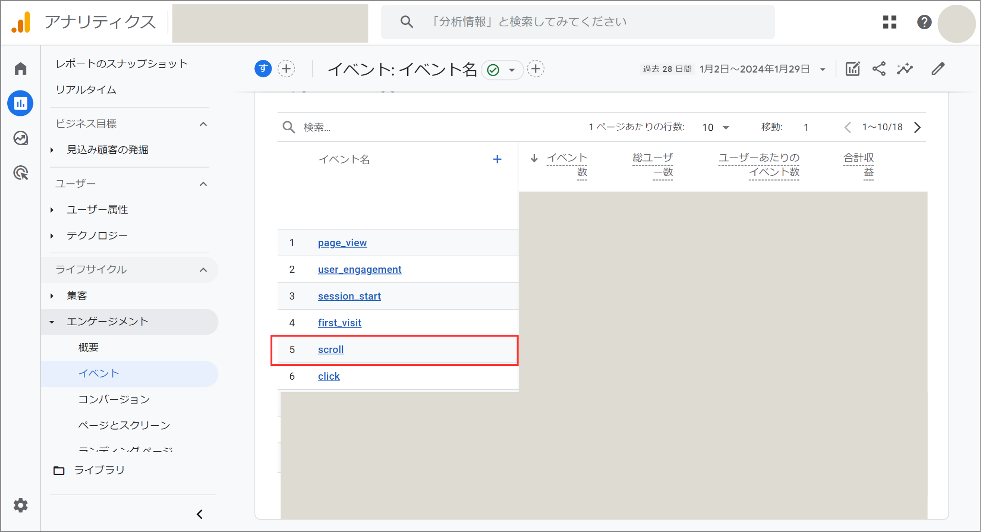This screenshot has height=532, width=981.
Task: Collapse the ライフサイクル section
Action: click(204, 270)
